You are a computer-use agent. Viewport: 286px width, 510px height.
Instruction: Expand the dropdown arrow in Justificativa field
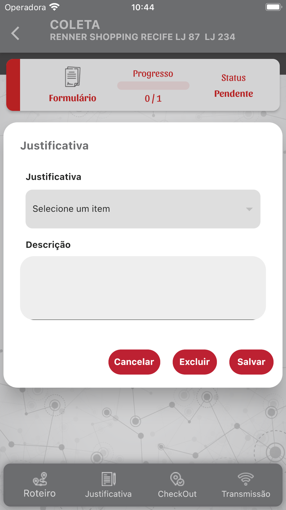[x=249, y=209]
